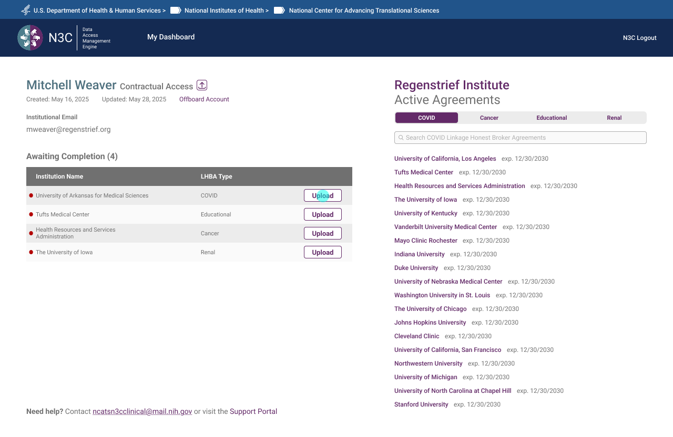Select the Renal agreements filter
Viewport: 673px width, 437px height.
[614, 118]
